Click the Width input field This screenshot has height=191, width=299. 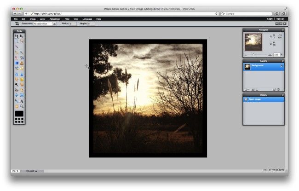point(73,23)
